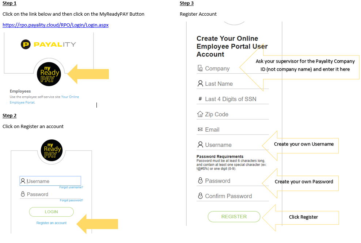Click the Forgot username? link
Viewport: 361px width, 243px height.
pos(71,188)
